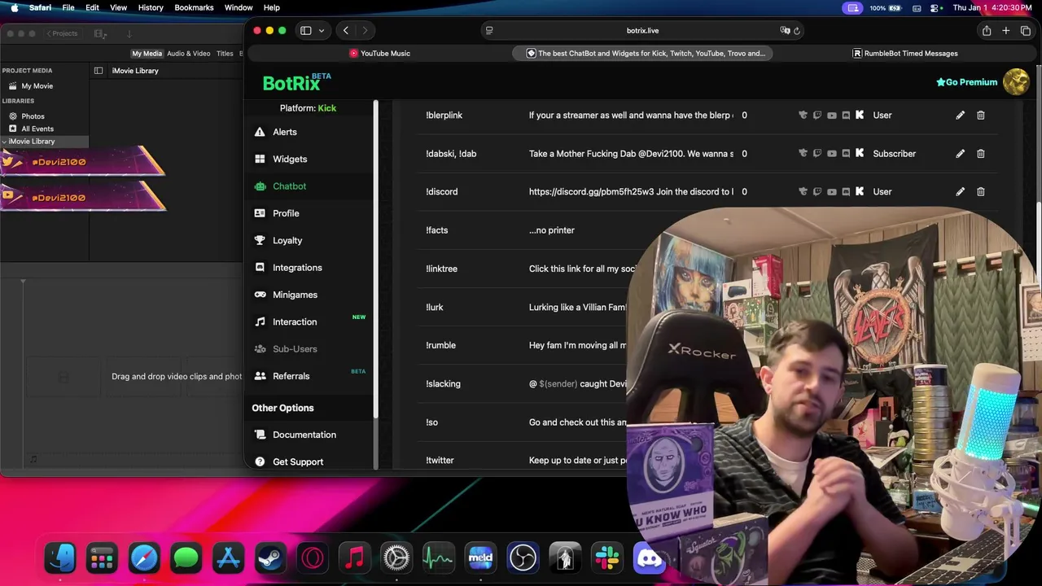Open Activity Monitor from the Dock
The height and width of the screenshot is (586, 1042).
point(438,558)
